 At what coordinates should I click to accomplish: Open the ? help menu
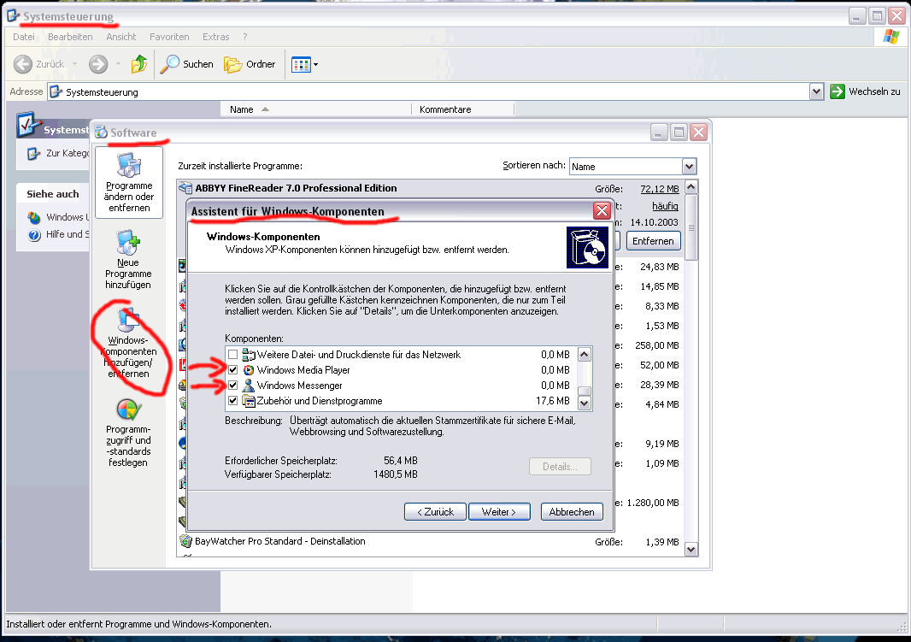pos(245,37)
